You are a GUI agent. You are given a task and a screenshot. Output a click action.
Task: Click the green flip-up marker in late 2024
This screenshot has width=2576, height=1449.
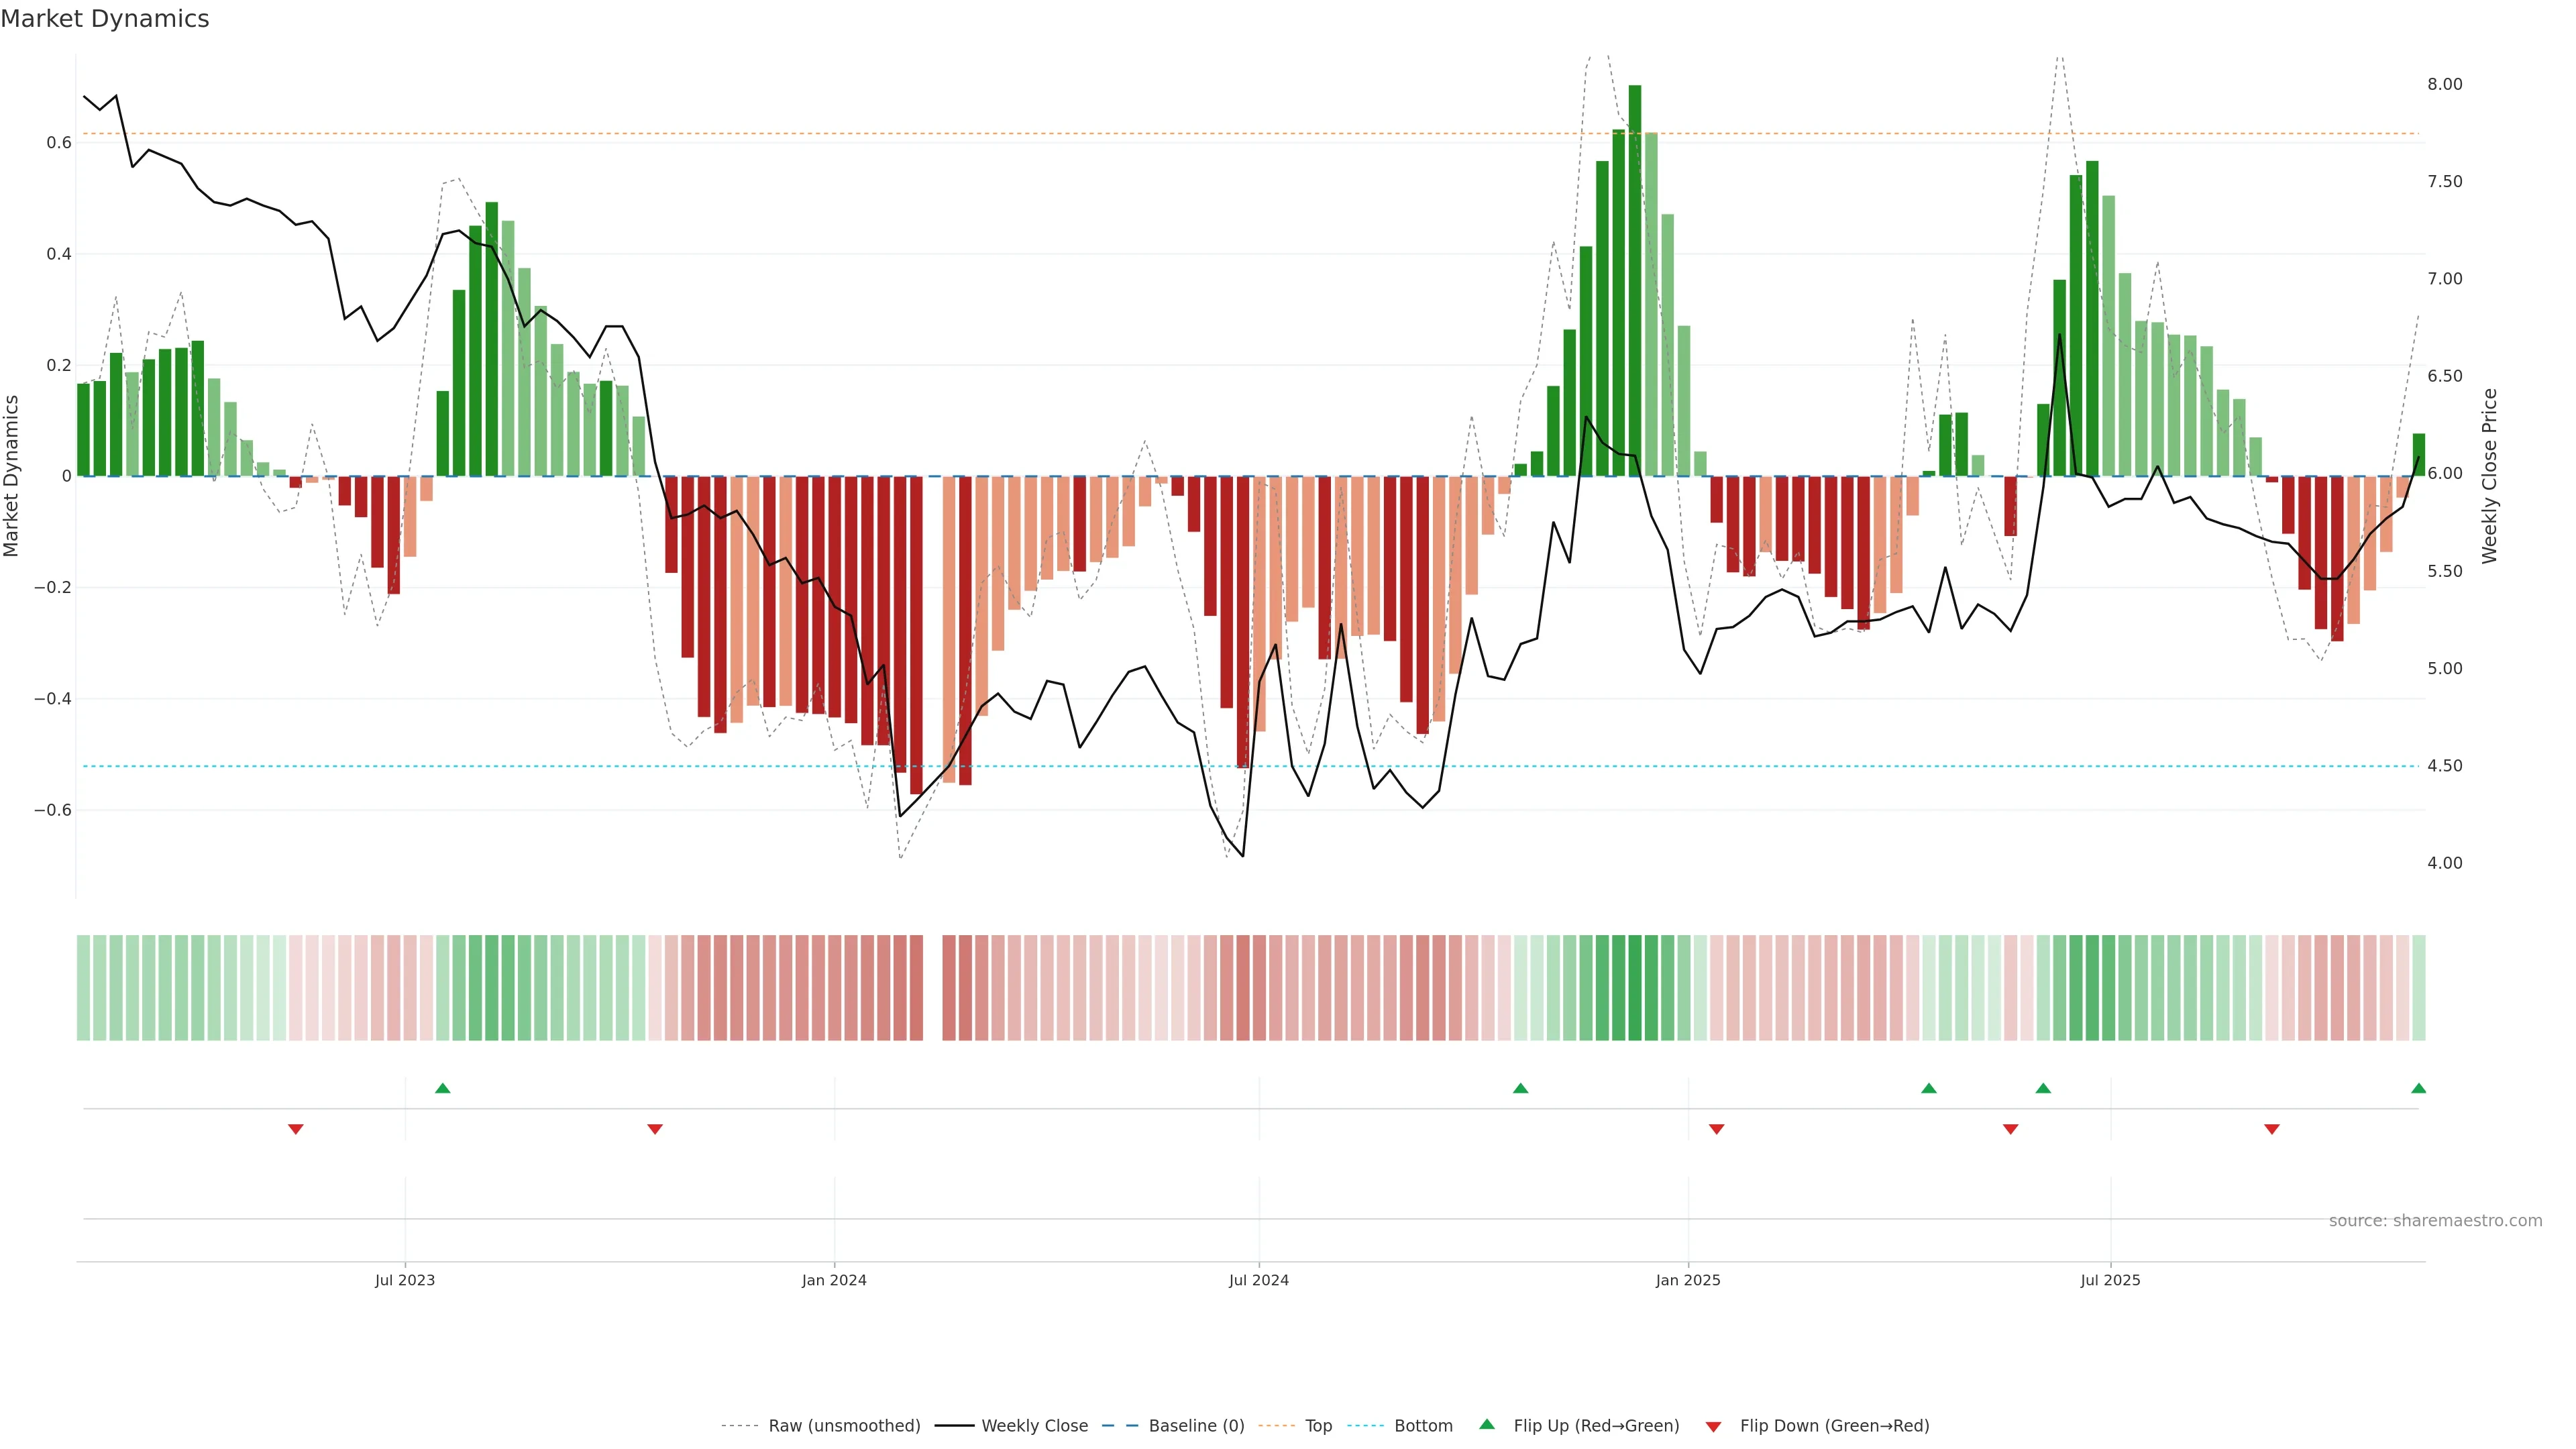(x=1520, y=1088)
